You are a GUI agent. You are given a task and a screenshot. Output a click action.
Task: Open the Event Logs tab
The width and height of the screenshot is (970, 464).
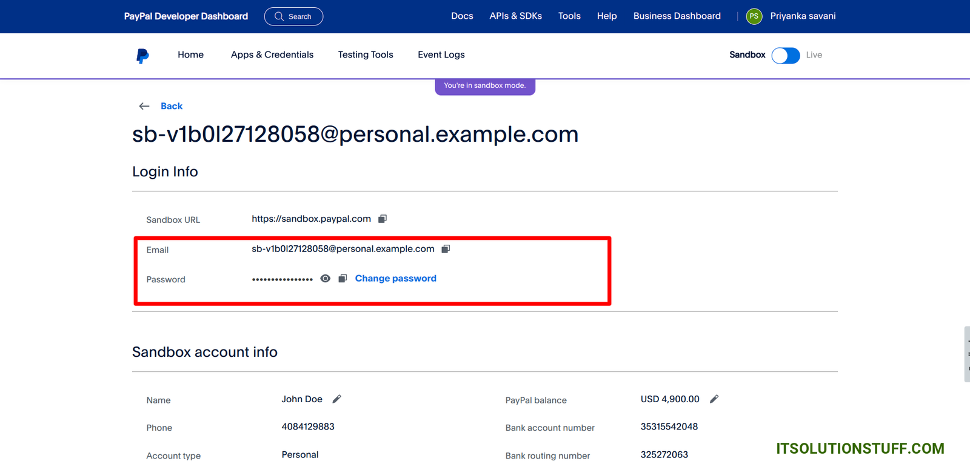point(441,55)
